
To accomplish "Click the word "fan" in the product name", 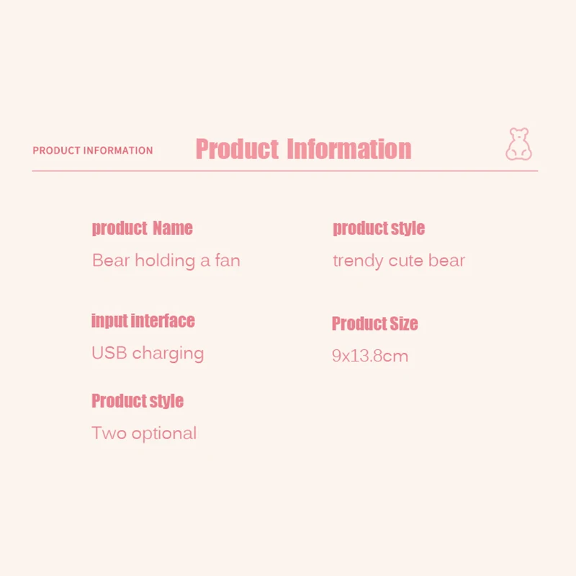I will tap(227, 260).
